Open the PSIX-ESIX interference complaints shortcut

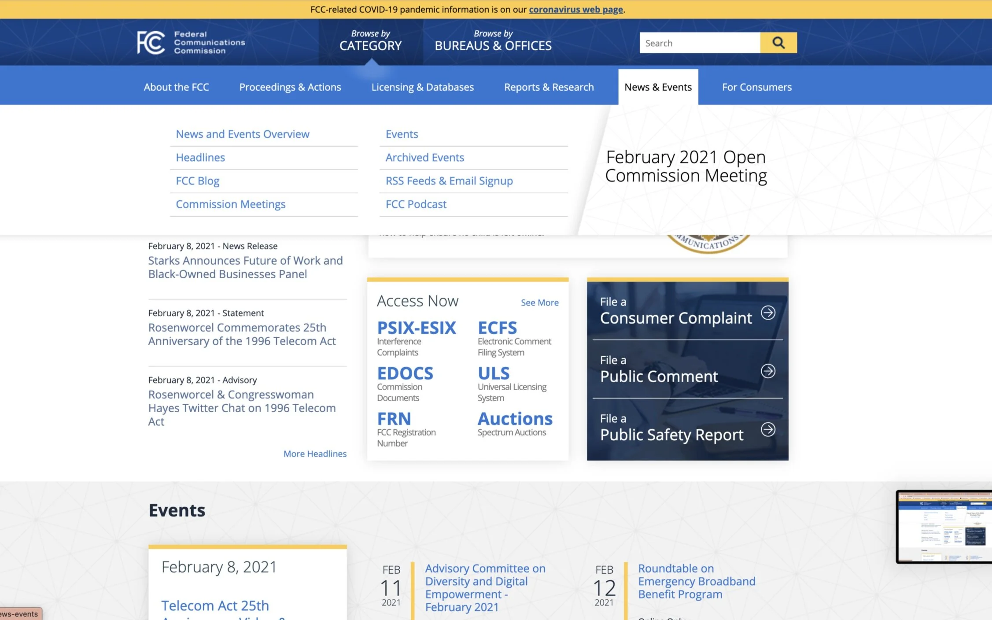point(416,328)
